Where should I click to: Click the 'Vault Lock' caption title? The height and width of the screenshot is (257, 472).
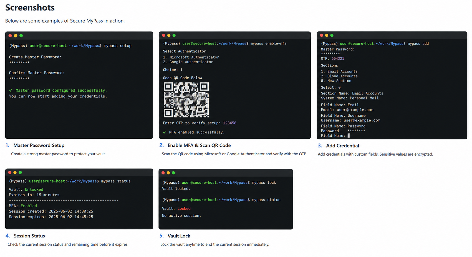coord(179,236)
